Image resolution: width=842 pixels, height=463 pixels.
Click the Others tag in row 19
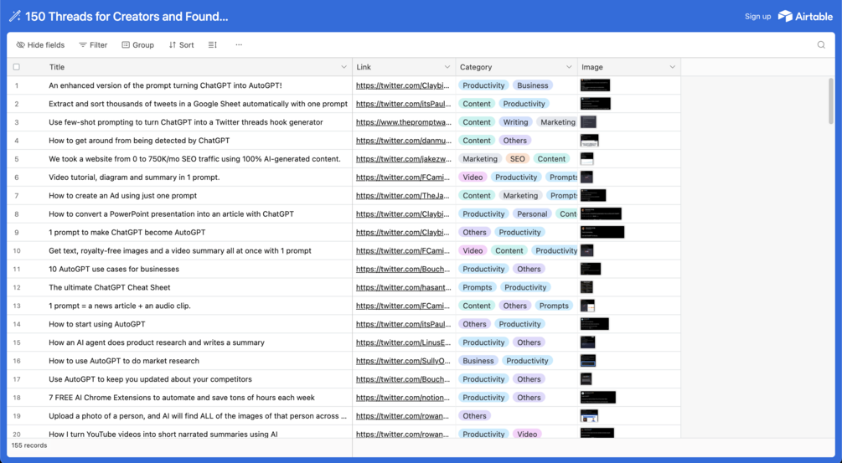(475, 416)
